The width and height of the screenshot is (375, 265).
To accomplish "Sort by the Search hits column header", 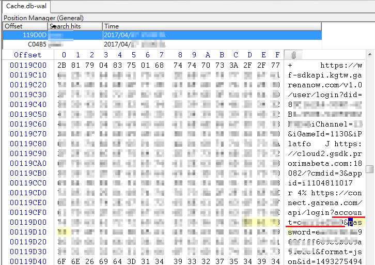I will pos(75,26).
